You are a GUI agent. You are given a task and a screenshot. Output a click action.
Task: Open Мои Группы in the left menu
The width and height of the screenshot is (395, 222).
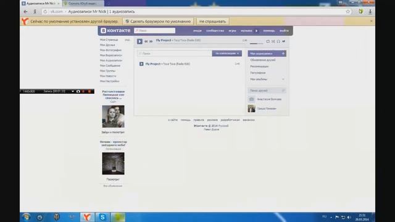click(x=107, y=71)
